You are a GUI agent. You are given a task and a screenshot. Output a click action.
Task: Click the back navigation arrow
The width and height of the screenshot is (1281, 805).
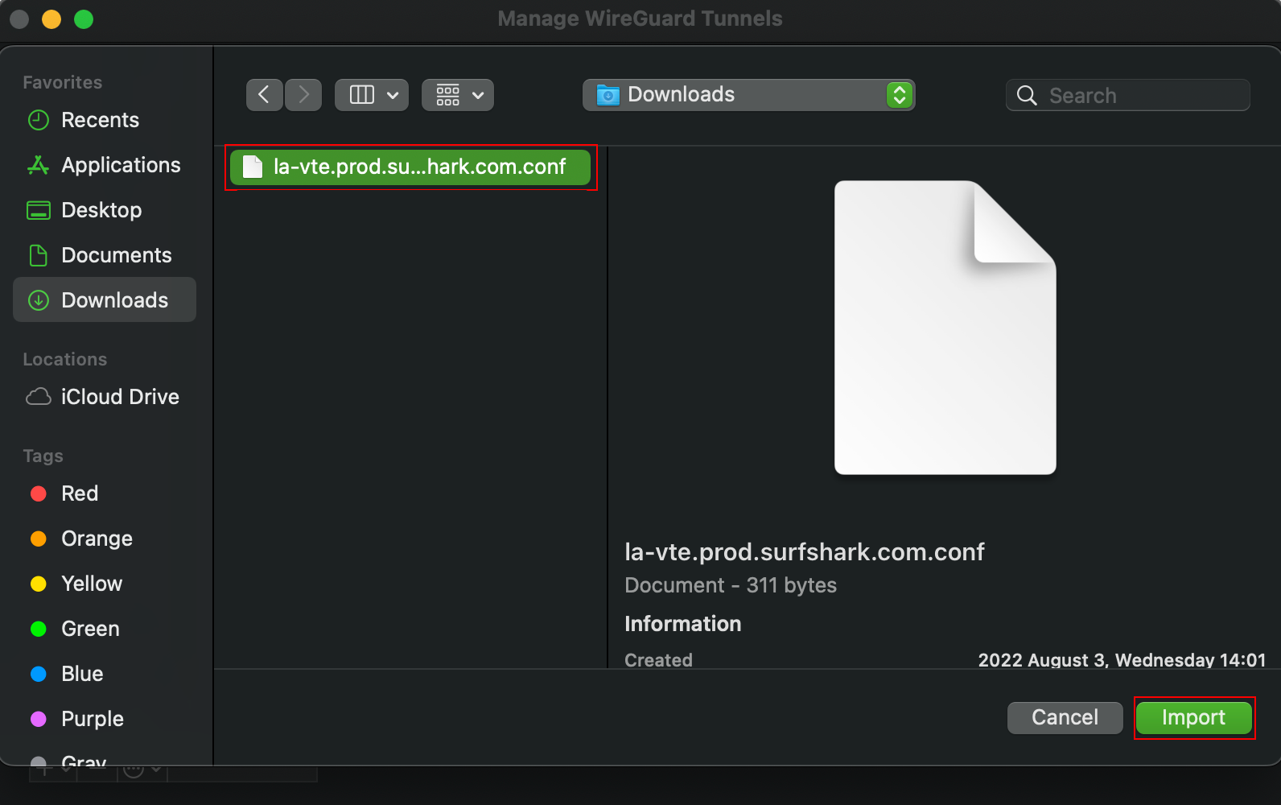tap(264, 95)
